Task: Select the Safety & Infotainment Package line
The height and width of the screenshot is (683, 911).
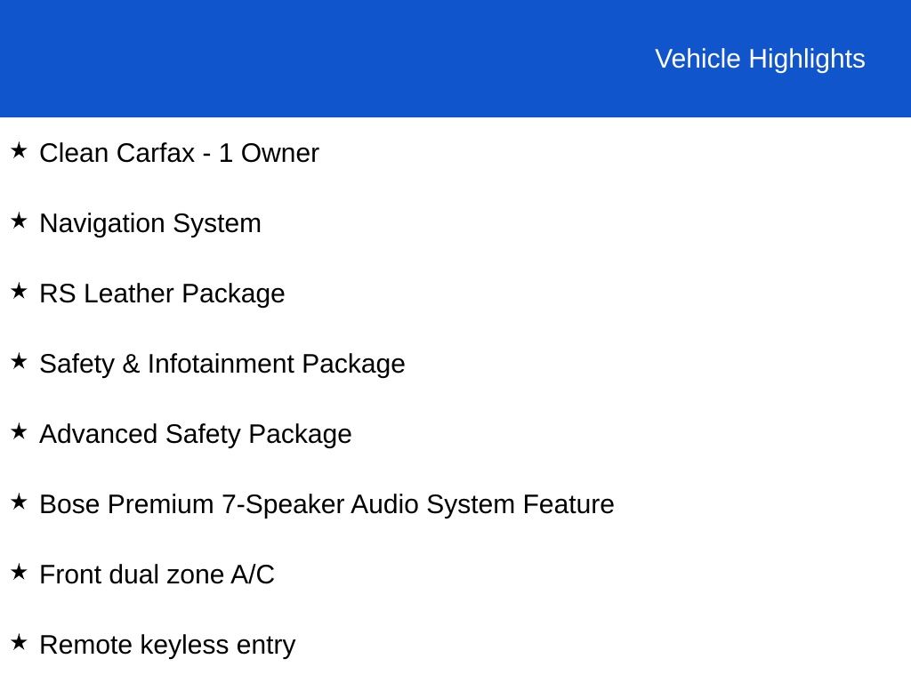Action: point(222,364)
